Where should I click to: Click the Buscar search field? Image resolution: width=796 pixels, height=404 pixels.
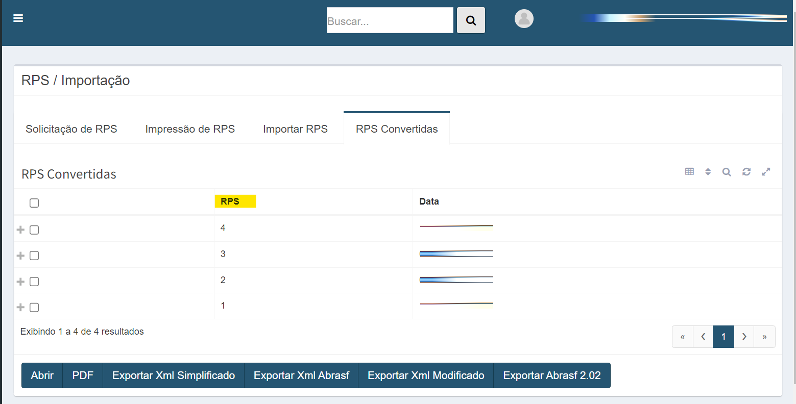click(x=390, y=21)
